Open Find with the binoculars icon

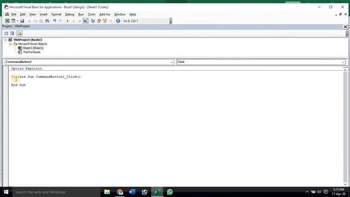(47, 21)
